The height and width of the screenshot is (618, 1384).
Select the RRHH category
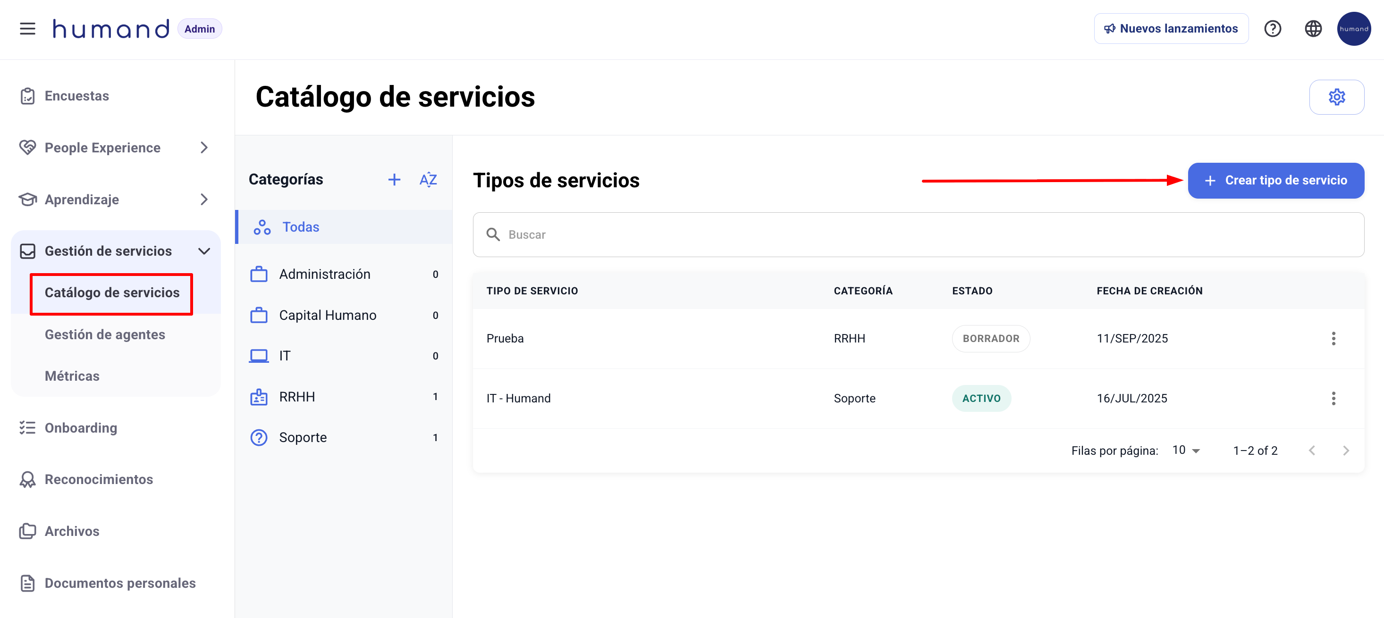pyautogui.click(x=296, y=397)
